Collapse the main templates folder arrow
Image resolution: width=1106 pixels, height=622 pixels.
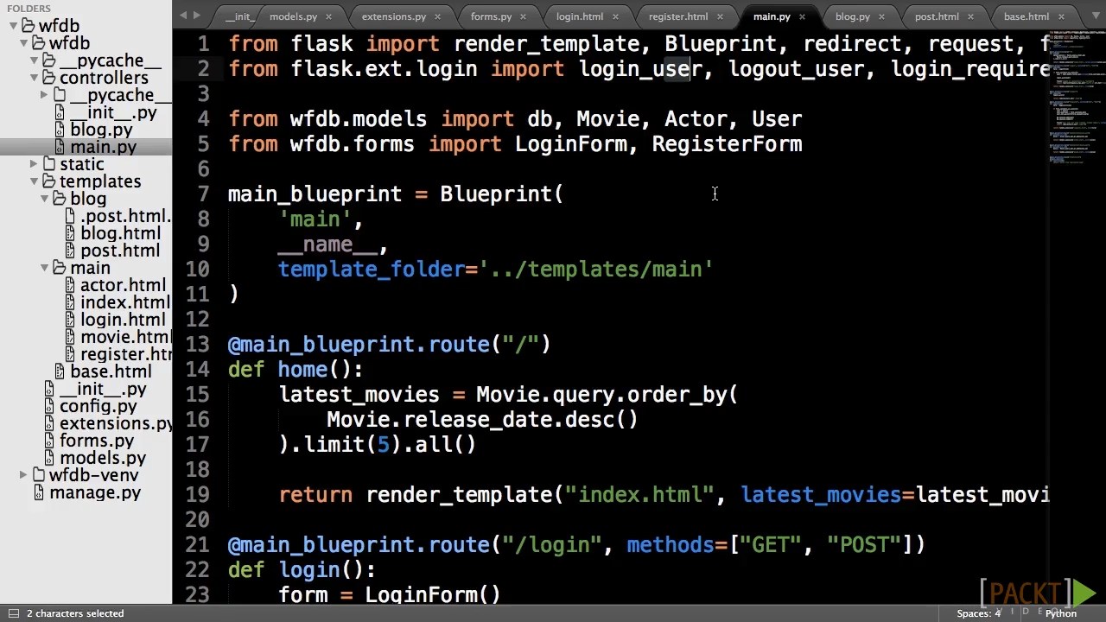click(44, 268)
